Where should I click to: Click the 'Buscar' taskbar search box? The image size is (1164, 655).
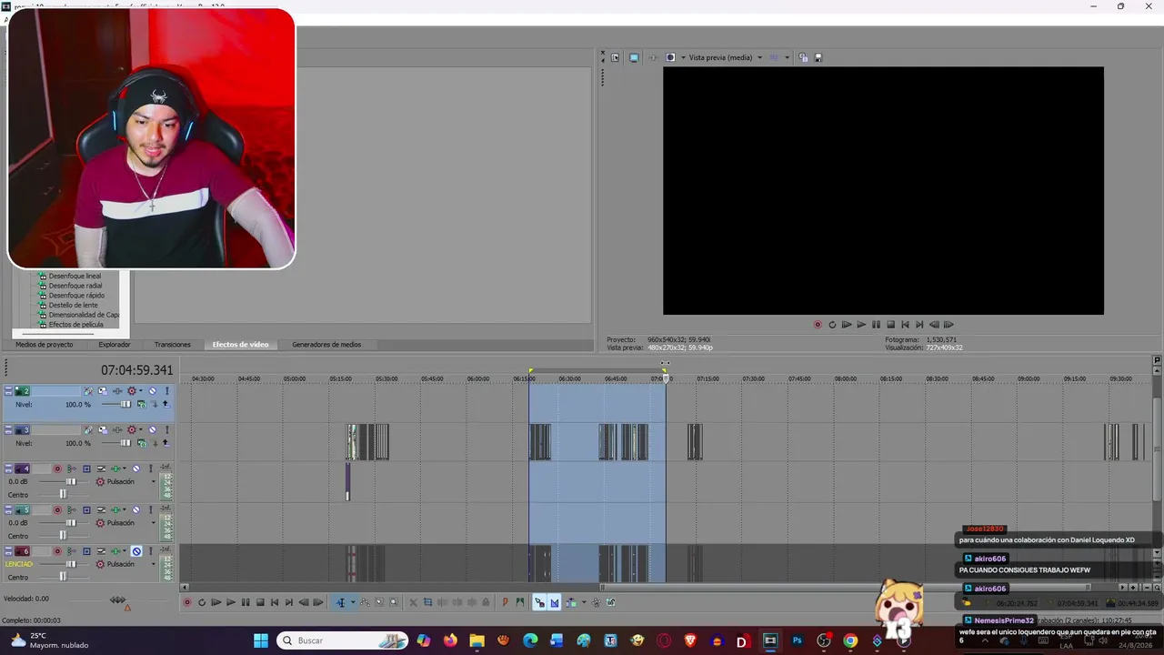tap(341, 640)
